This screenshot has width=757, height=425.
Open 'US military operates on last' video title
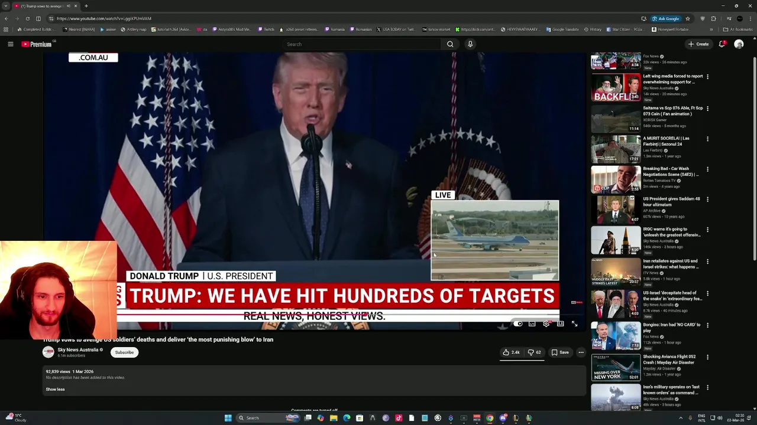pyautogui.click(x=671, y=390)
